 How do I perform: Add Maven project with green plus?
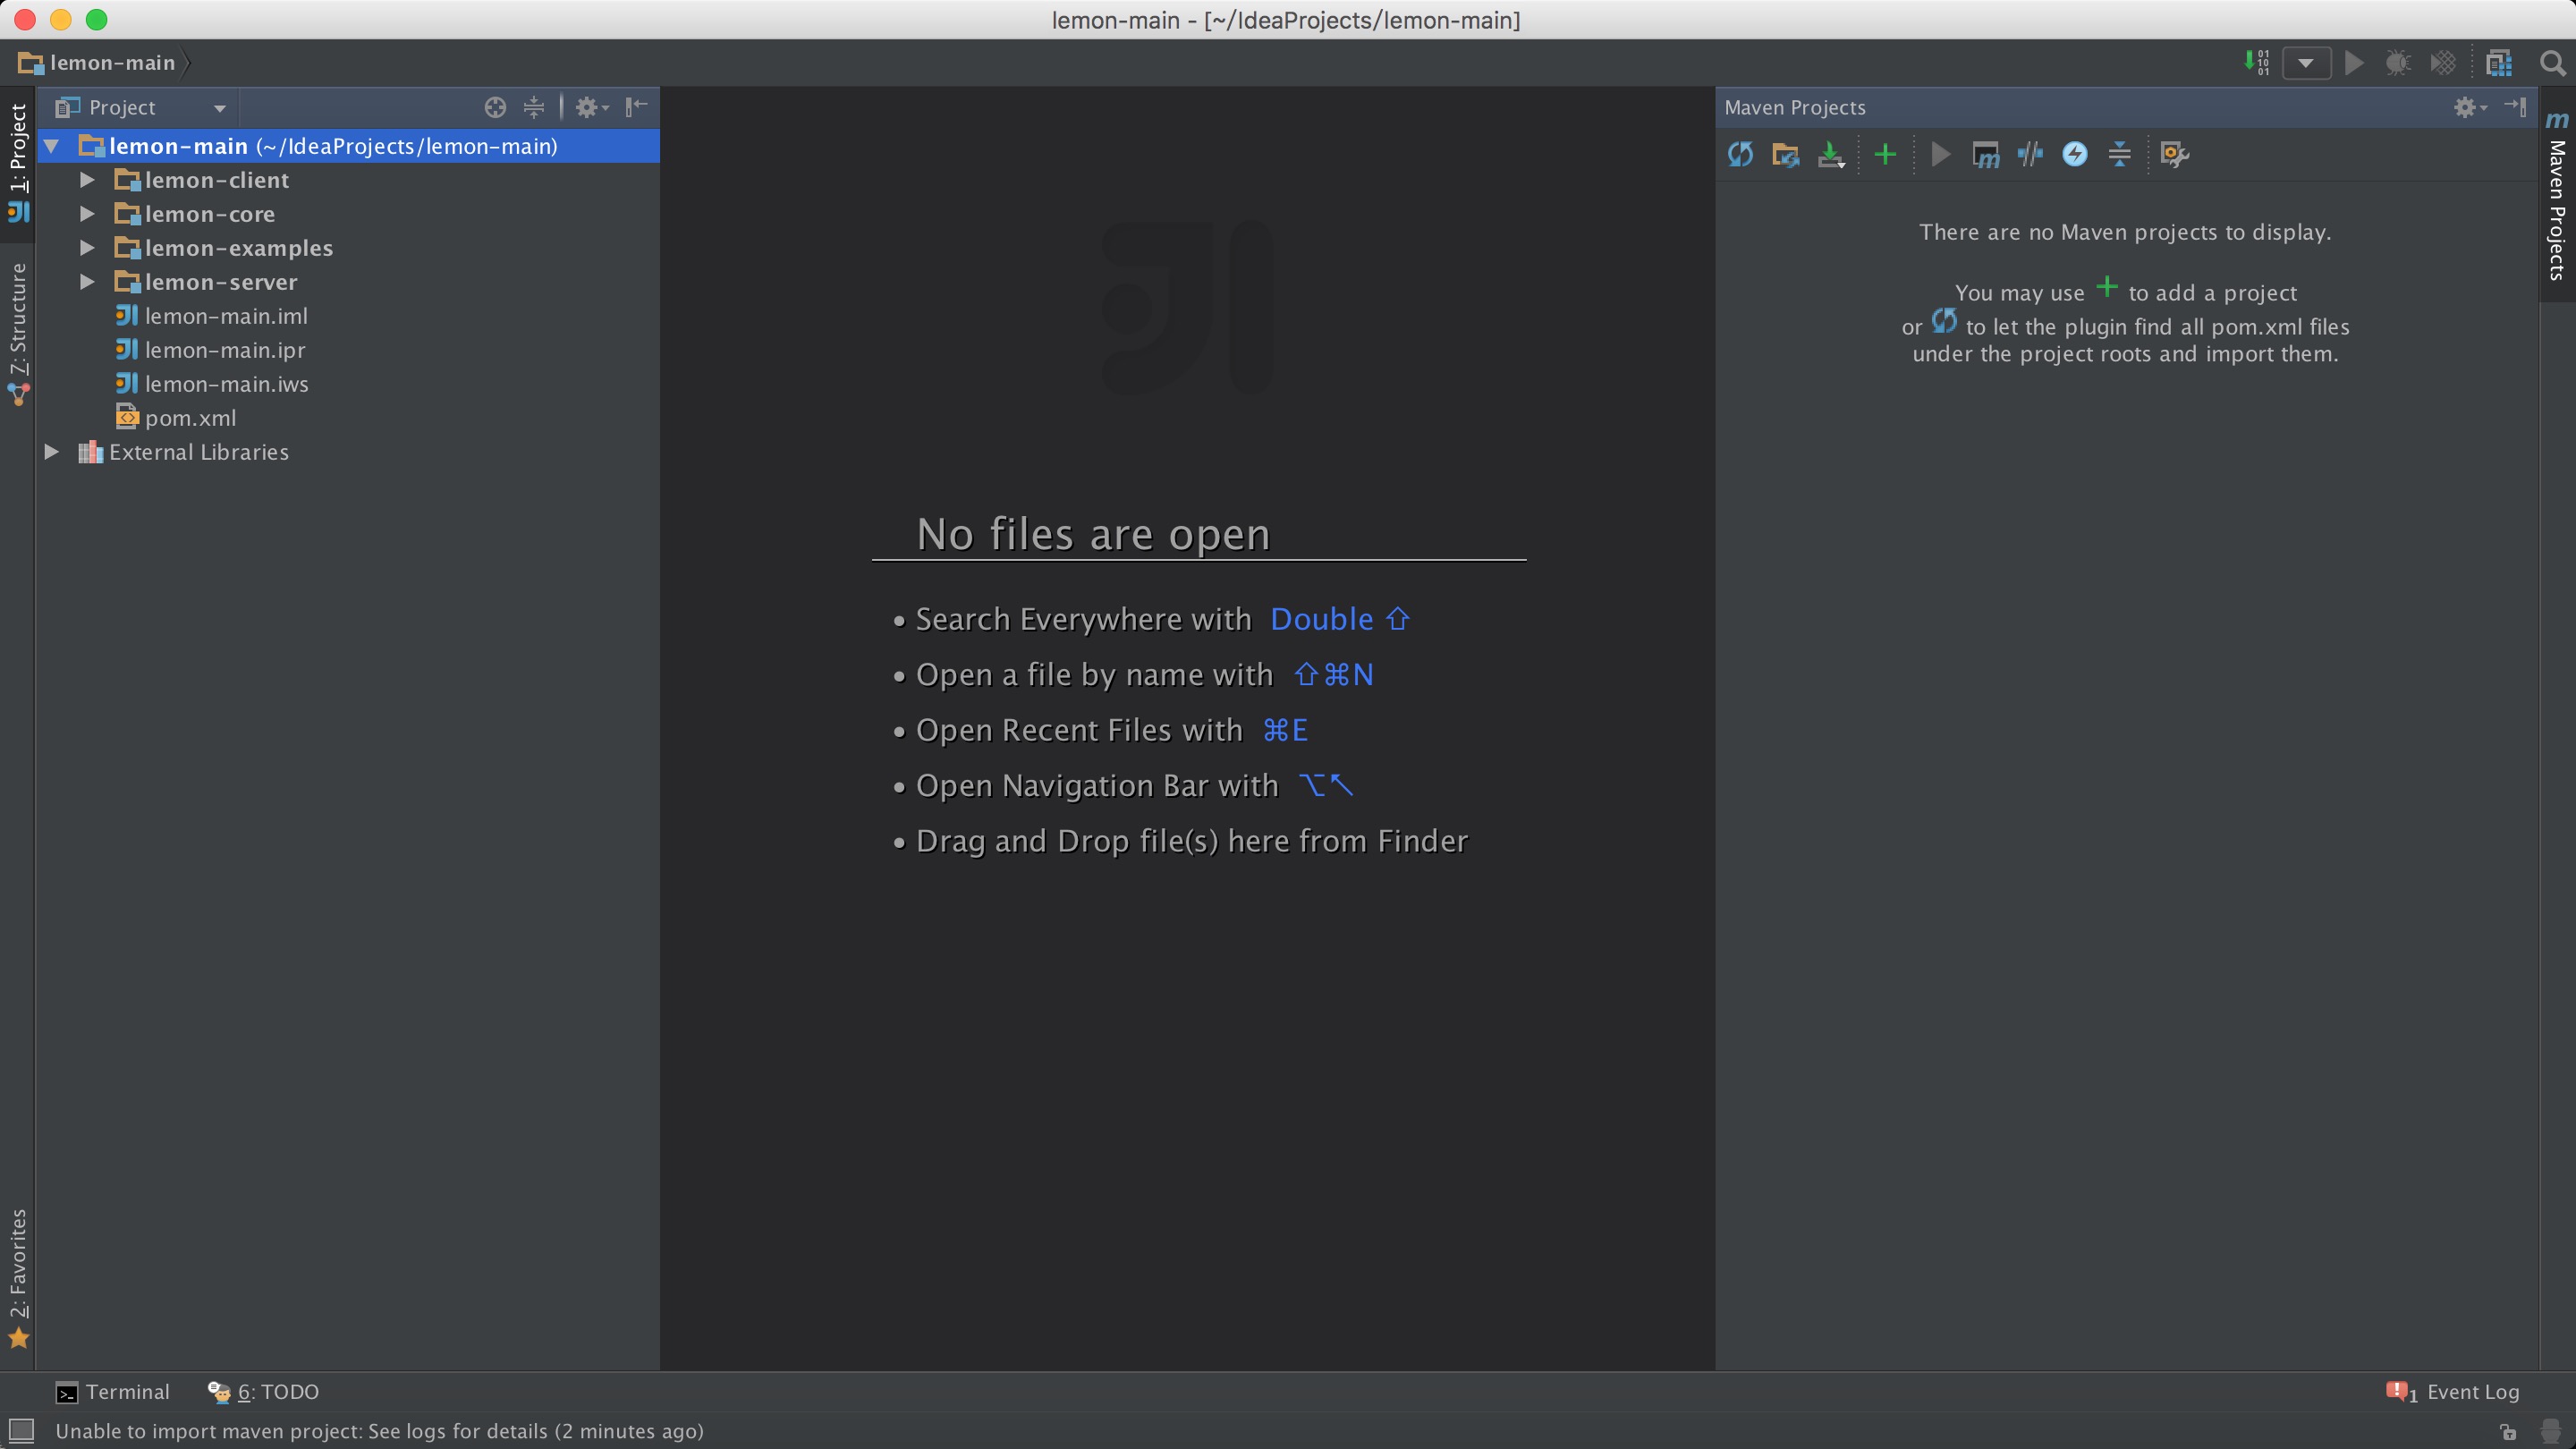click(x=1885, y=154)
